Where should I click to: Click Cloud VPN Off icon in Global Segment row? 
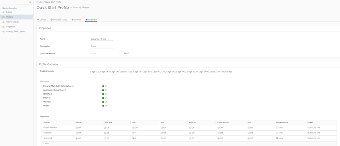[x=105, y=128]
